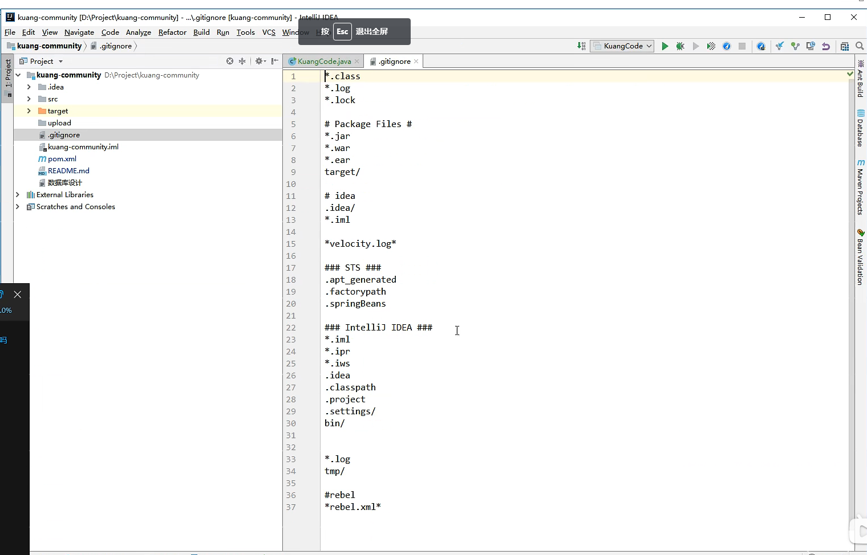Select kuang-community.iml file
The height and width of the screenshot is (555, 867).
coord(83,147)
